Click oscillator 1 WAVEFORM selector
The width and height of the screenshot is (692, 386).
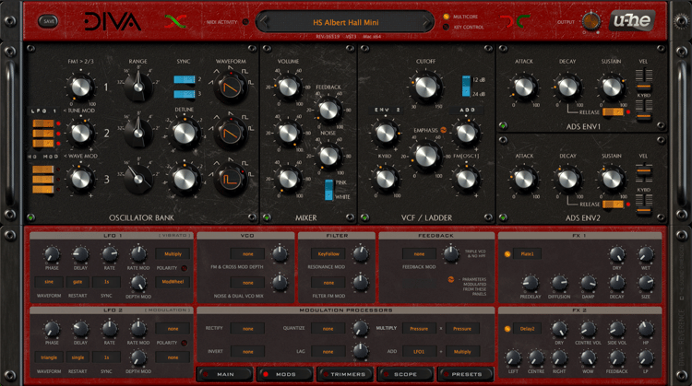[x=231, y=88]
